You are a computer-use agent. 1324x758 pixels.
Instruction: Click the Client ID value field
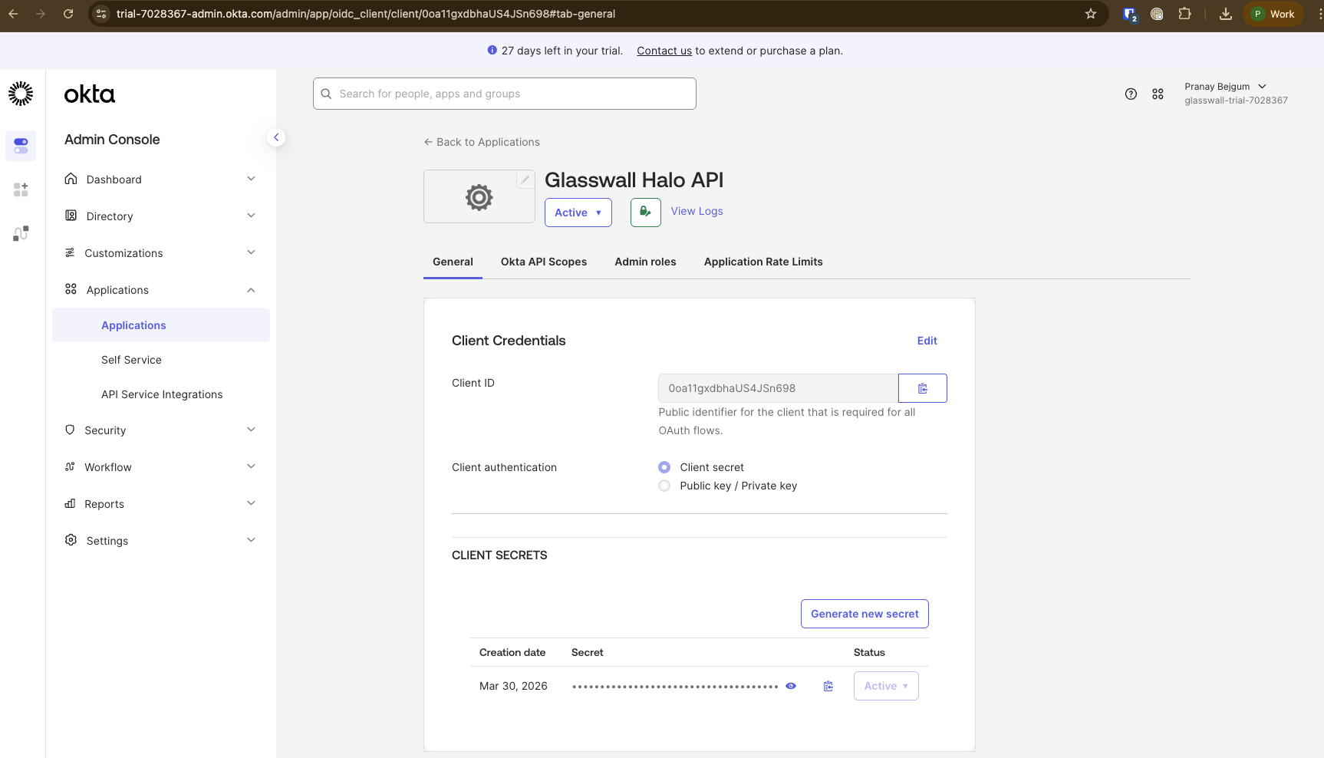pyautogui.click(x=778, y=388)
